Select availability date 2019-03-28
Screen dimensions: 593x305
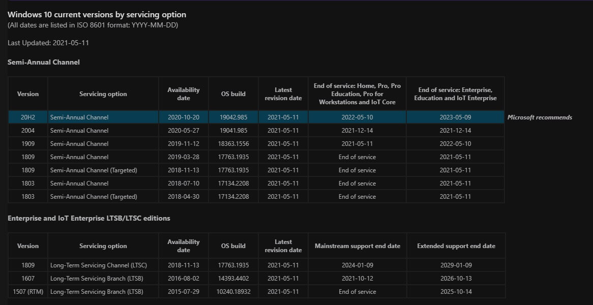coord(184,157)
